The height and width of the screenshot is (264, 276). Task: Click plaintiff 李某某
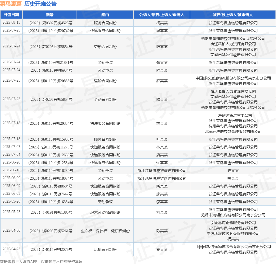(x=162, y=202)
